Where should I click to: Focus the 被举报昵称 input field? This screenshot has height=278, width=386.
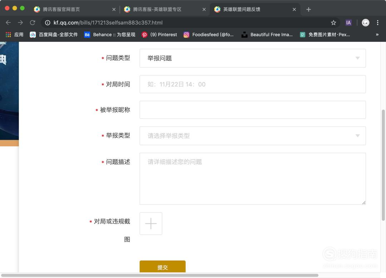pyautogui.click(x=253, y=110)
